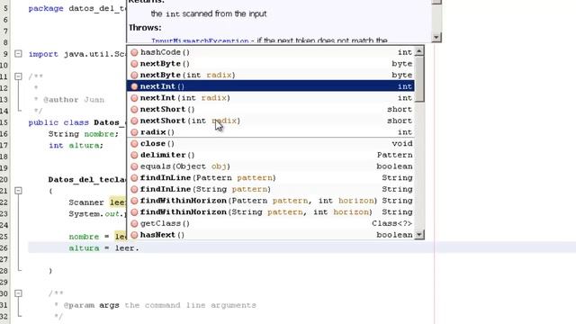Choose hasNext() boolean suggestion
Image resolution: width=576 pixels, height=324 pixels.
(271, 234)
